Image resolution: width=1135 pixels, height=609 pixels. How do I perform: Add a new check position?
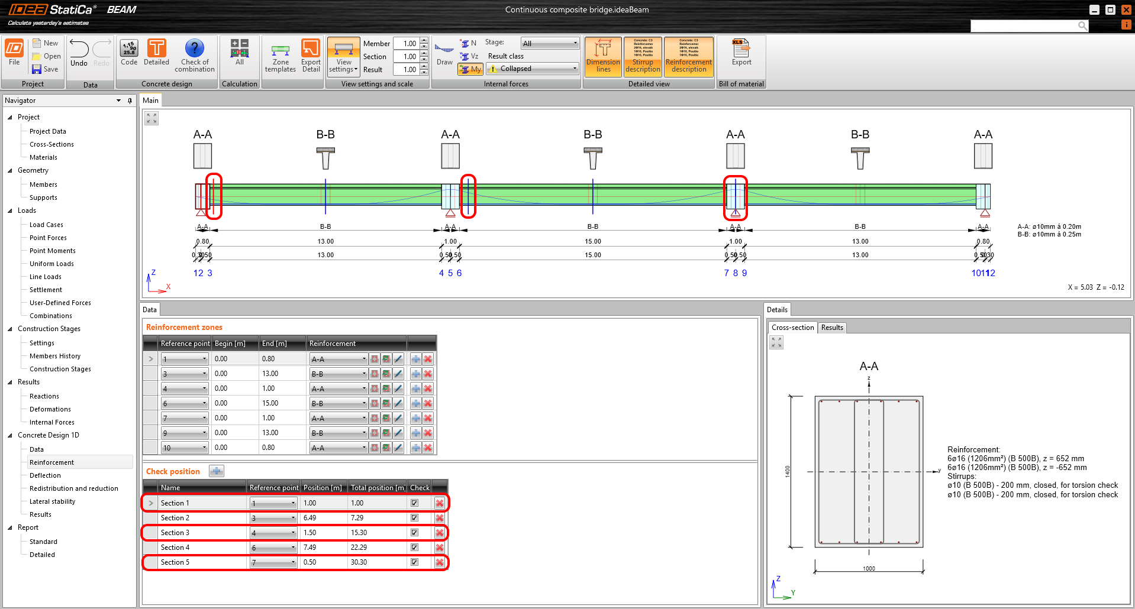[217, 471]
